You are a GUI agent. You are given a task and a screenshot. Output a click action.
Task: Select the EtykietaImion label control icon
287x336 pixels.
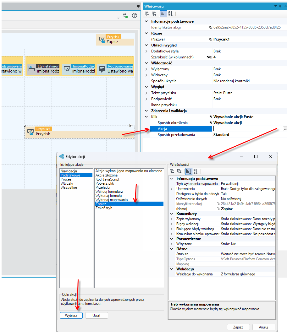point(31,69)
